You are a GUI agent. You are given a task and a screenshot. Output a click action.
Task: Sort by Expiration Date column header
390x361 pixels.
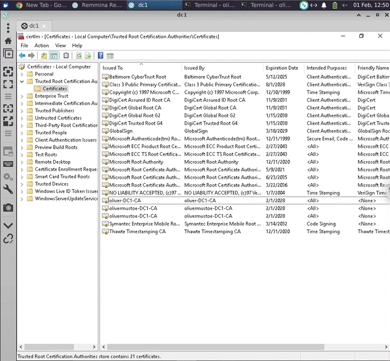284,68
